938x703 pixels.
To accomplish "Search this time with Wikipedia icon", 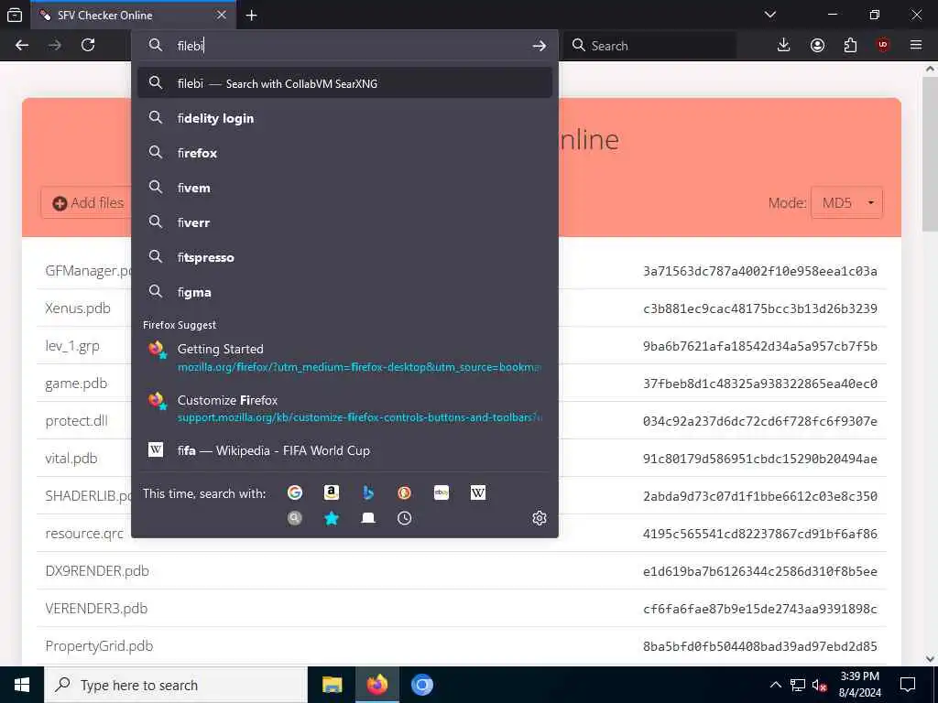I will (x=478, y=492).
